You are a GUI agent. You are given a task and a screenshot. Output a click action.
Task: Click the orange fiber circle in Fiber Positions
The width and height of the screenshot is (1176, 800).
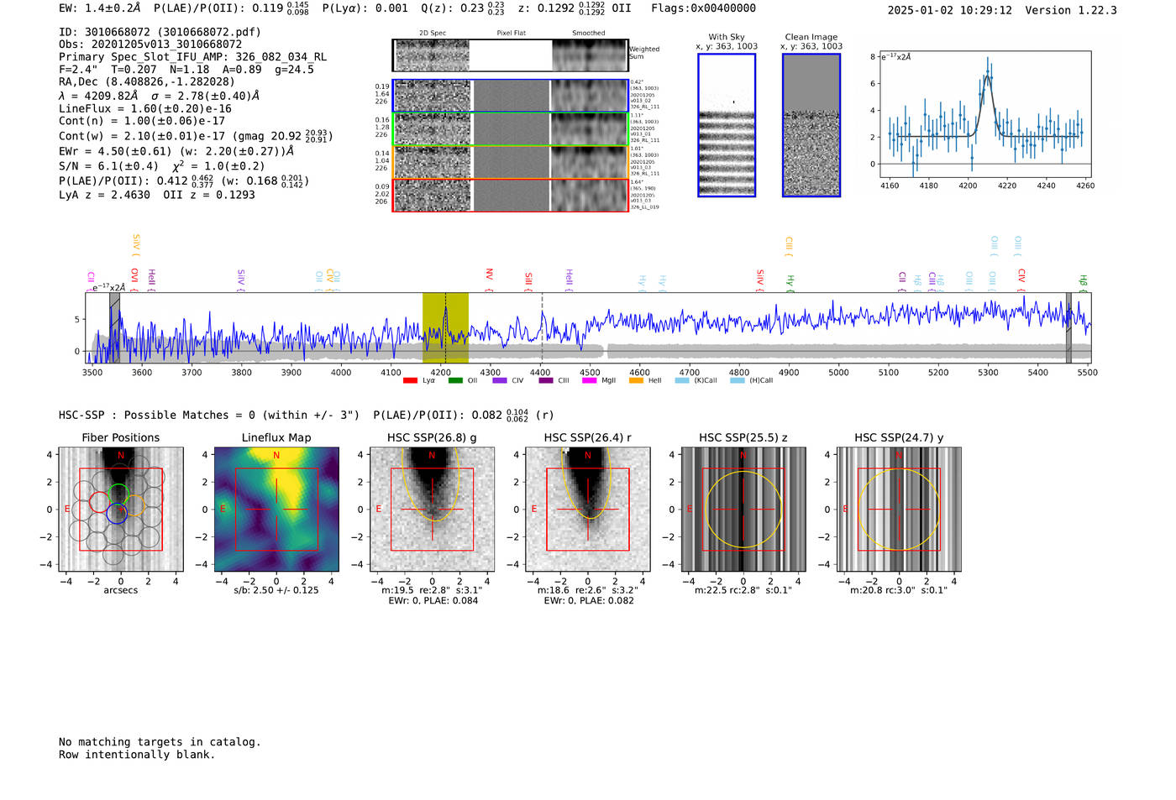(x=134, y=505)
